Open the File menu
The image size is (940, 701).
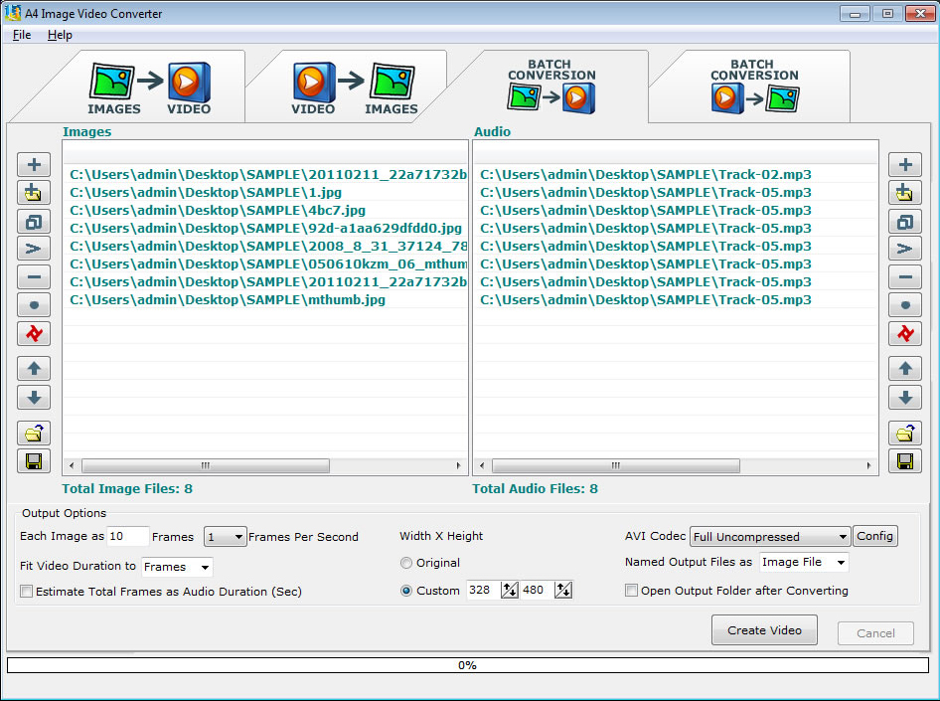(x=22, y=35)
